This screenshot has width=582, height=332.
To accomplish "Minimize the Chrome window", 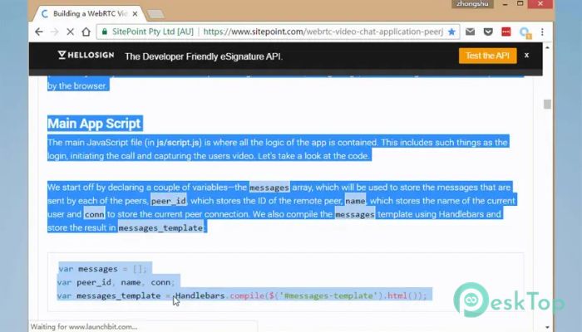I will click(505, 3).
